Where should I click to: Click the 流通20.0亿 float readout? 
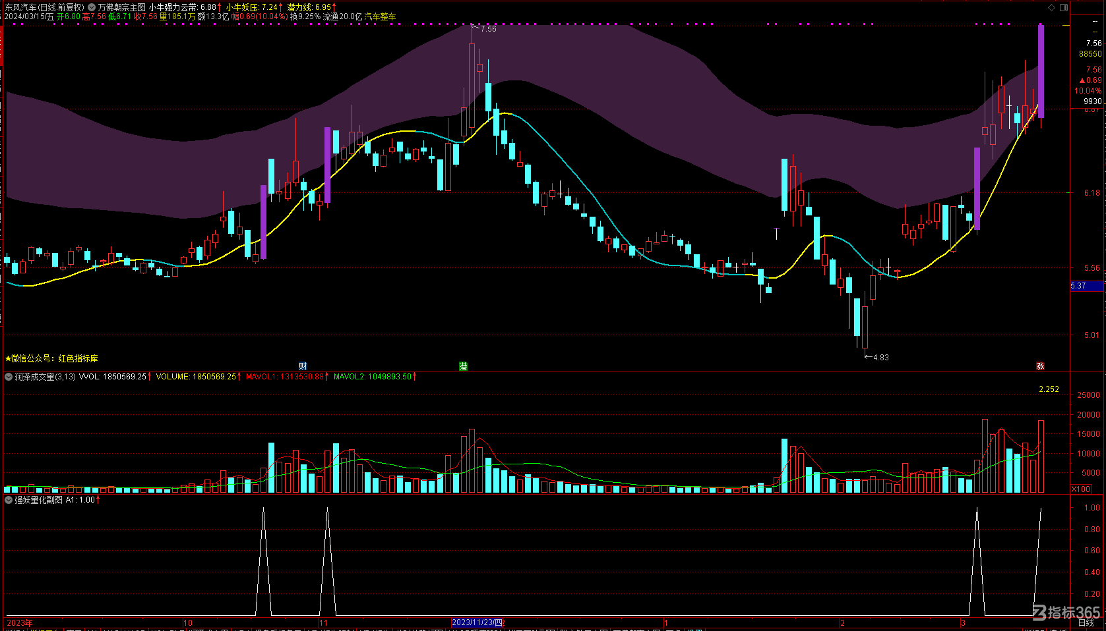pos(342,16)
